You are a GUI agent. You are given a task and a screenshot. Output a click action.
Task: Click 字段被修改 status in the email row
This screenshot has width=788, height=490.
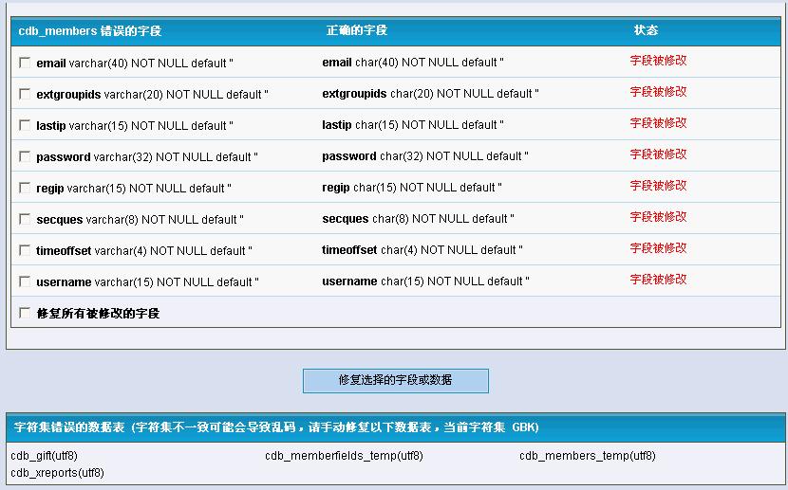[x=658, y=61]
